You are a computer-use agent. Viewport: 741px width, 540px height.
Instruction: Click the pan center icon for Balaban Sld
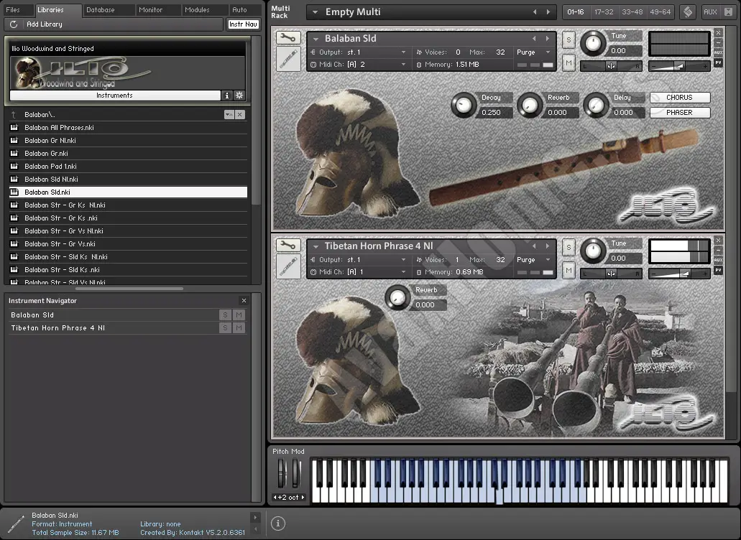(x=611, y=66)
